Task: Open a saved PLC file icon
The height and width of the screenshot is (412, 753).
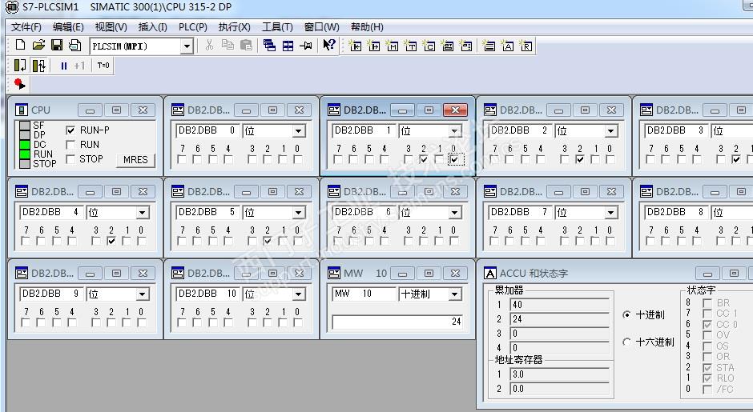Action: click(x=38, y=45)
